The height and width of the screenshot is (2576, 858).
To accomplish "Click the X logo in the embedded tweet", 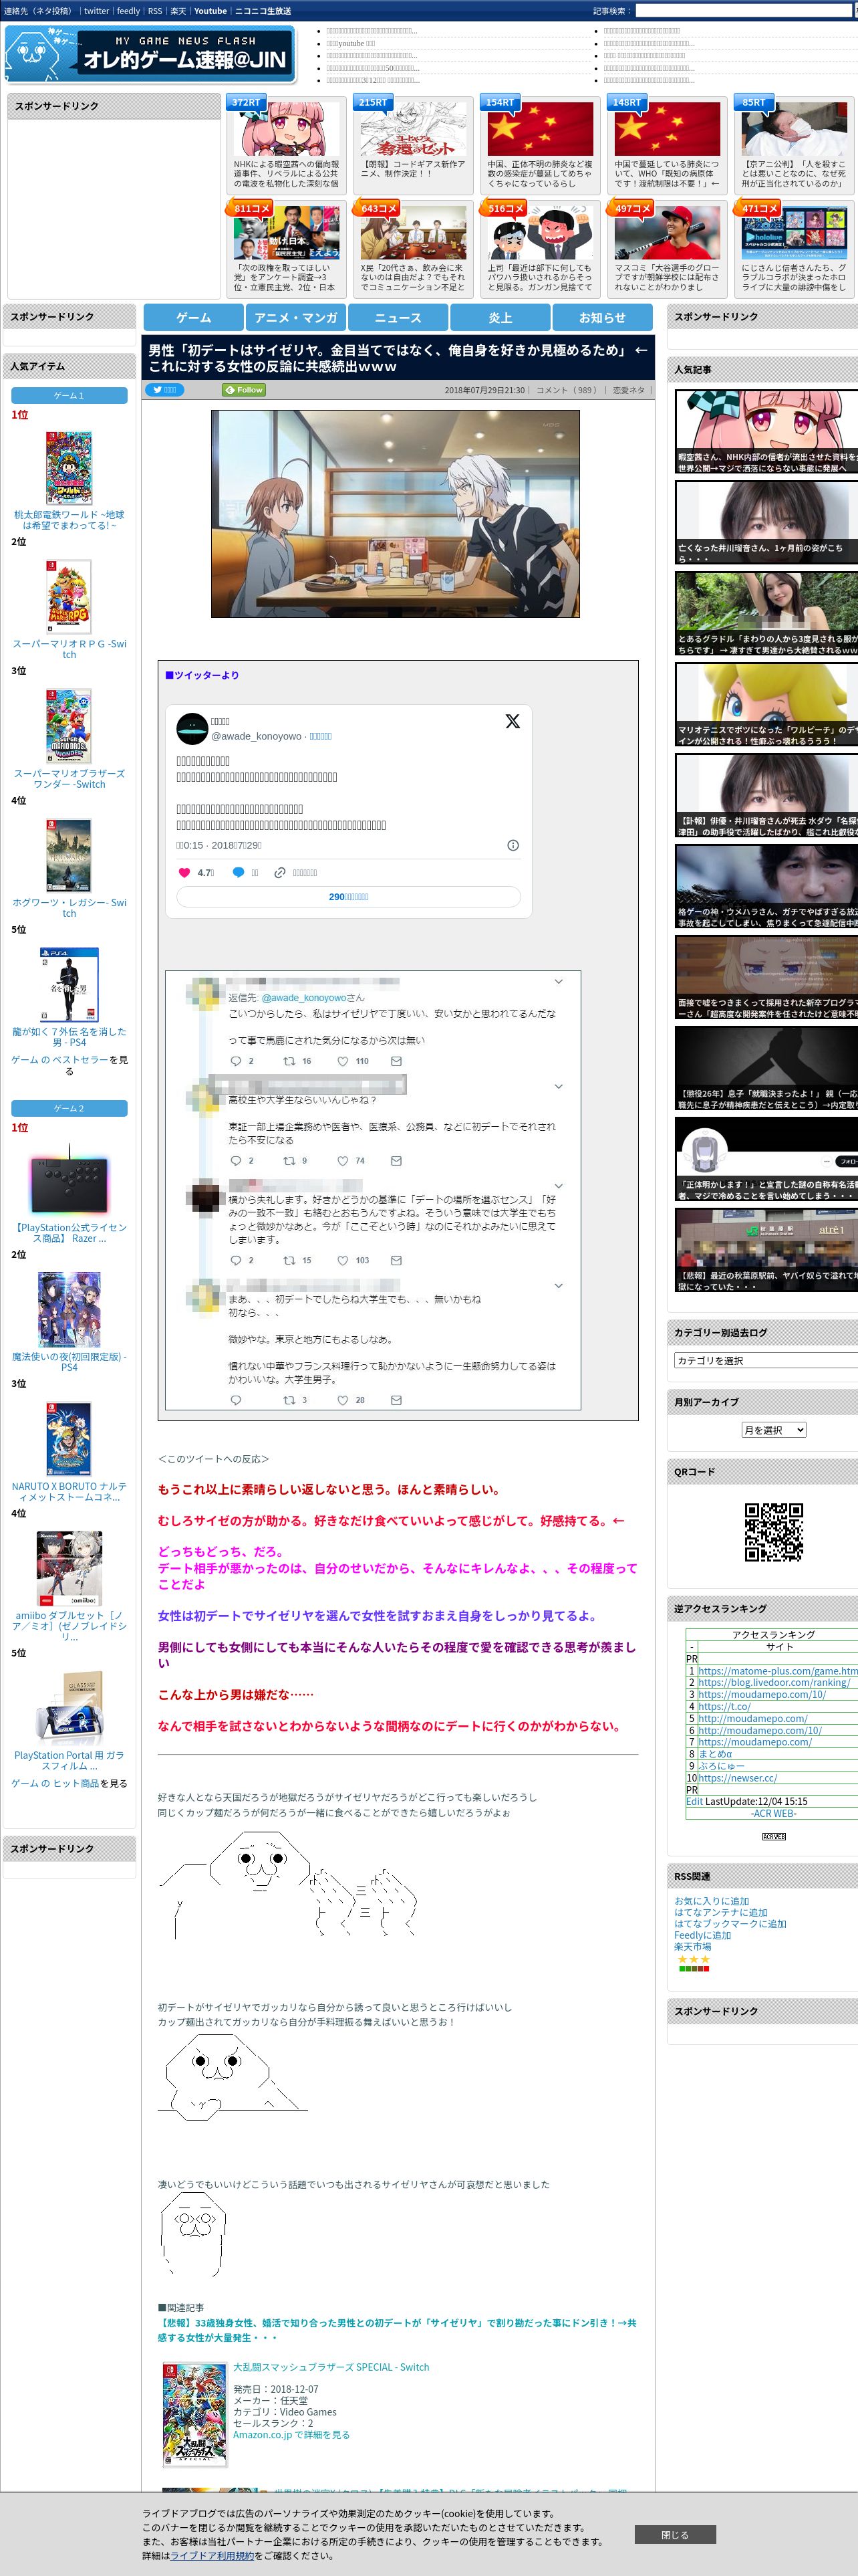I will (513, 721).
